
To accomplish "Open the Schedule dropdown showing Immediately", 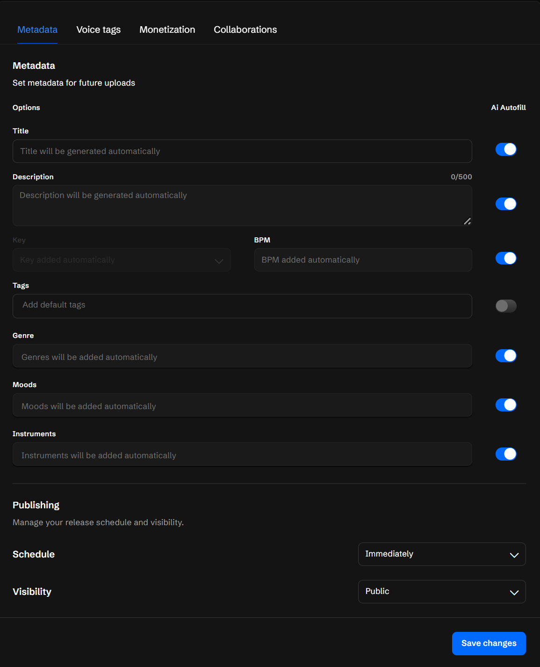I will click(442, 554).
